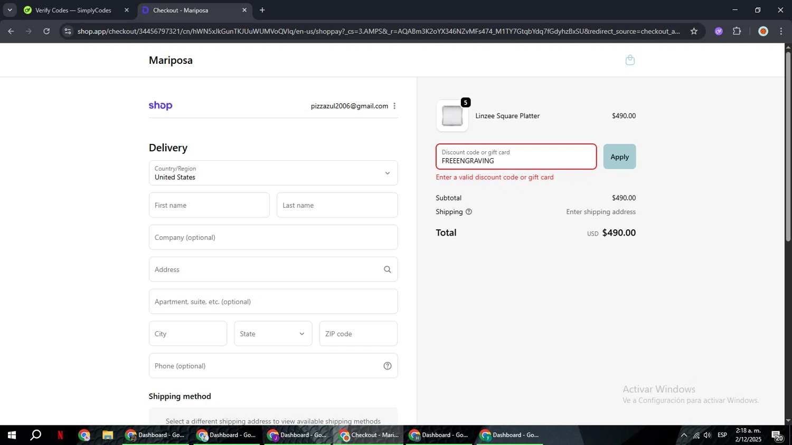Close the Verify Codes tab

126,10
